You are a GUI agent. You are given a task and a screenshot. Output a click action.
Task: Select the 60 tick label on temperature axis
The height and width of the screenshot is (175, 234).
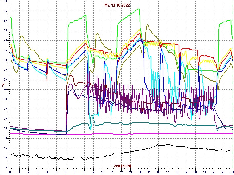click(x=5, y=60)
